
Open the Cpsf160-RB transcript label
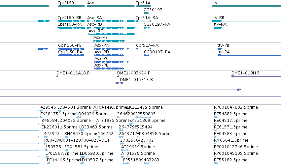tap(69, 18)
